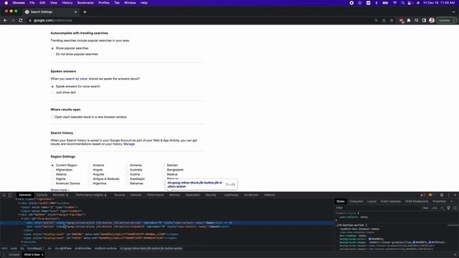Screen dimensions: 459x258
Task: Switch to the Computed styles tab
Action: tap(356, 201)
